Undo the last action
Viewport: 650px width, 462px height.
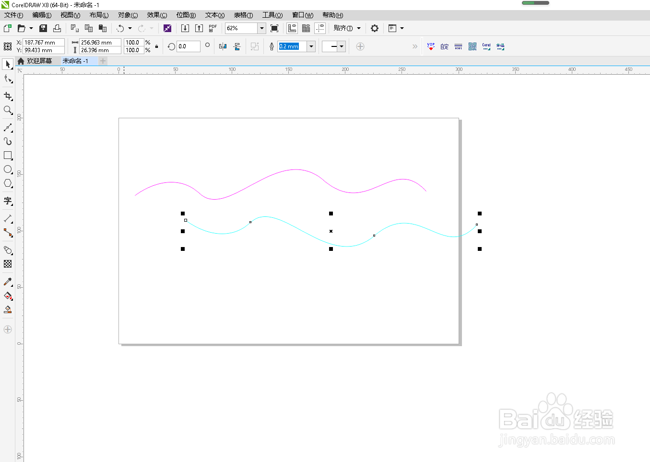[x=120, y=28]
